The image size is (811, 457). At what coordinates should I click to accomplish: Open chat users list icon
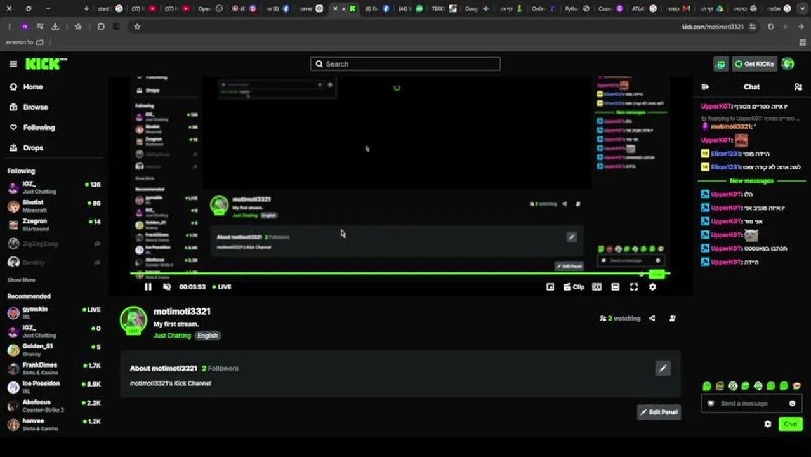[x=798, y=87]
